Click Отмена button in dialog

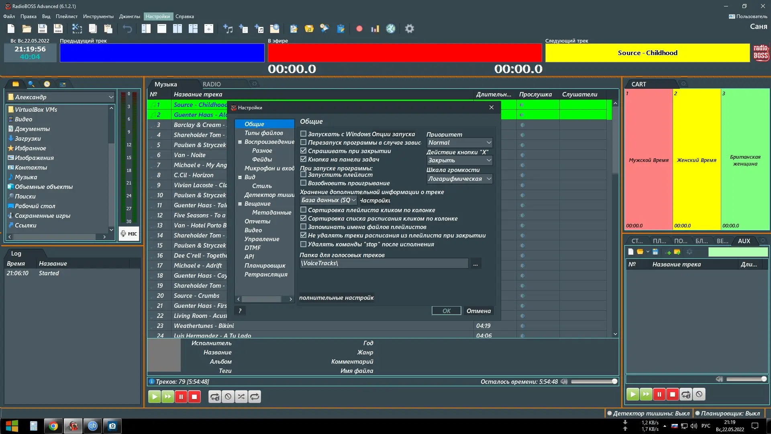tap(478, 311)
